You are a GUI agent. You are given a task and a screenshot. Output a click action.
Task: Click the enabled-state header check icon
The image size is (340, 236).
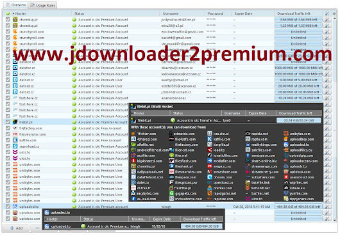8,13
